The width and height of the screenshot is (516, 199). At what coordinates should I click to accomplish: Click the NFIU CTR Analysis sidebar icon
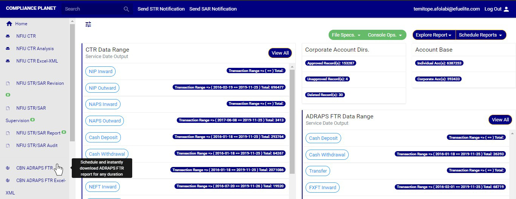8,49
